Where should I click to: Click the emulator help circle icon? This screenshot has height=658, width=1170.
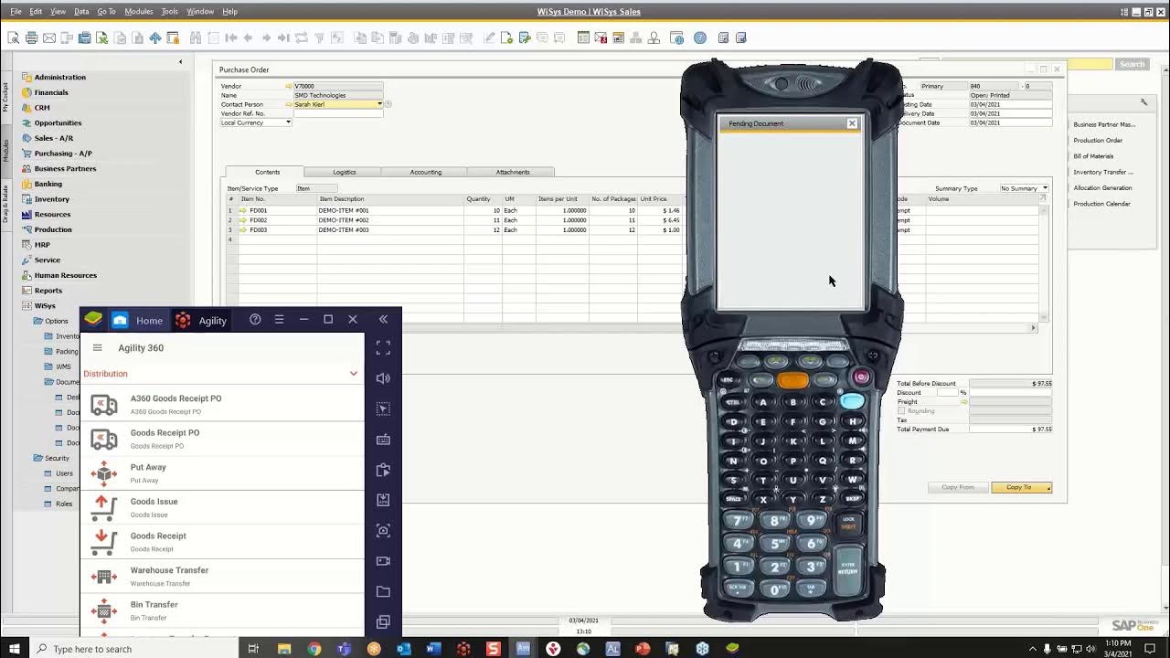255,320
